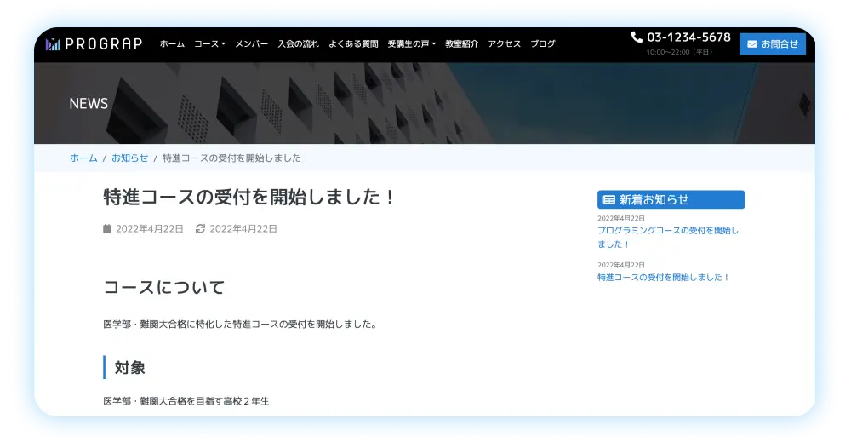
Task: Open 教室紹介 navigation item
Action: click(462, 44)
